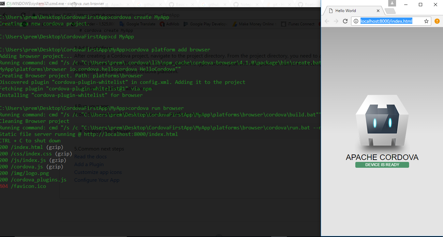Image resolution: width=443 pixels, height=237 pixels.
Task: Click 'cordova platform add browser' command line
Action: click(x=105, y=50)
